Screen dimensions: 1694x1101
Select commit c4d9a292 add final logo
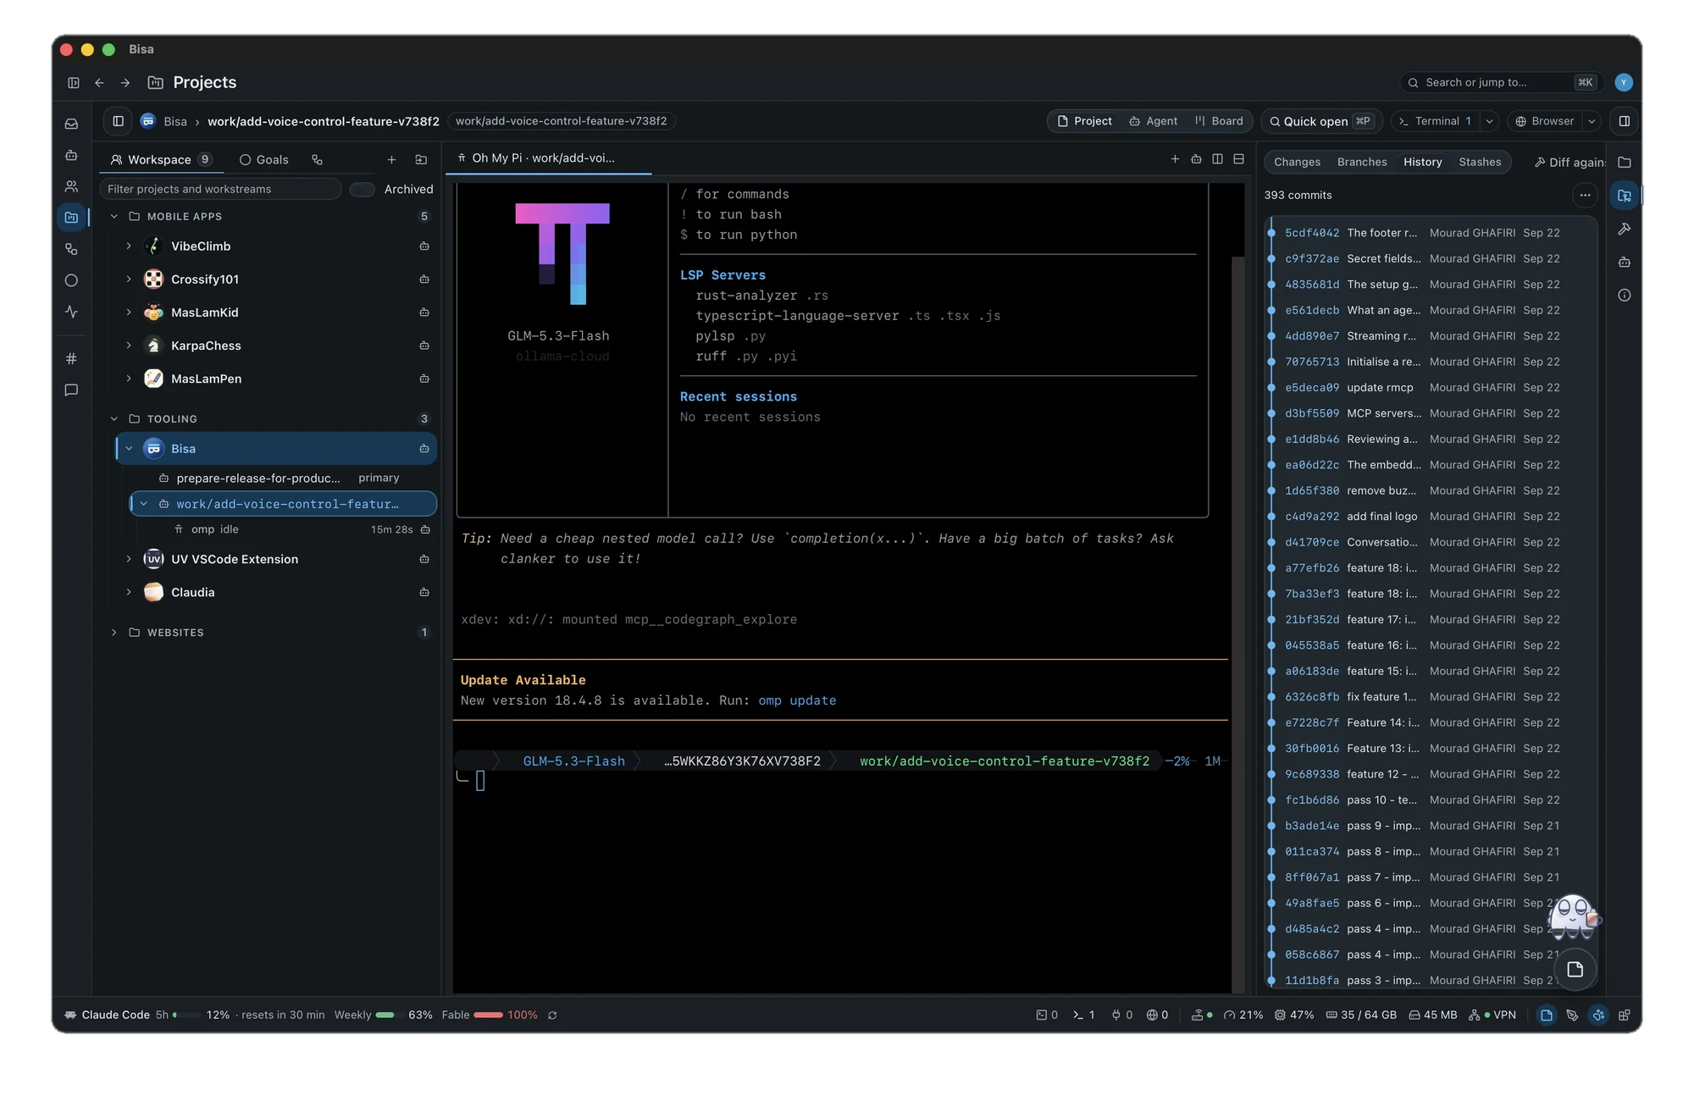(1431, 517)
